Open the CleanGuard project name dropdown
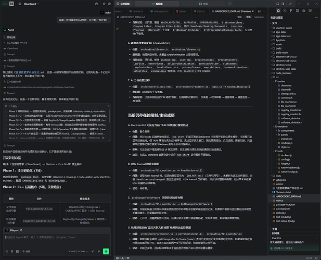Screen dimensions: 321x260 coord(32,4)
